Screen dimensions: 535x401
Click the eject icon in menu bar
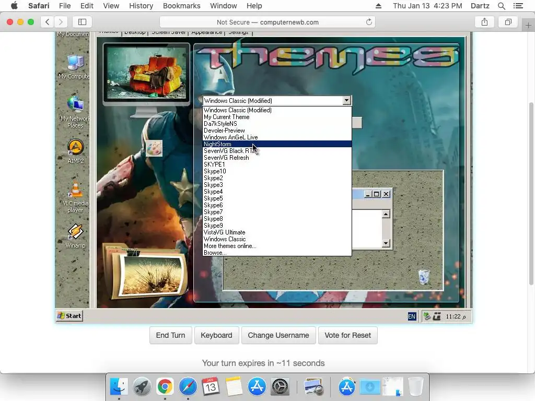click(x=378, y=6)
